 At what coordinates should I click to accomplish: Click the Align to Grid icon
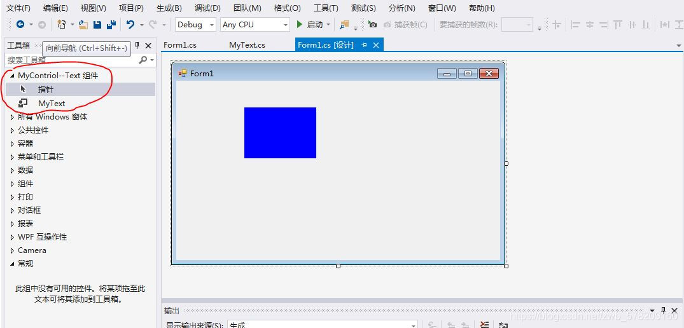(557, 25)
